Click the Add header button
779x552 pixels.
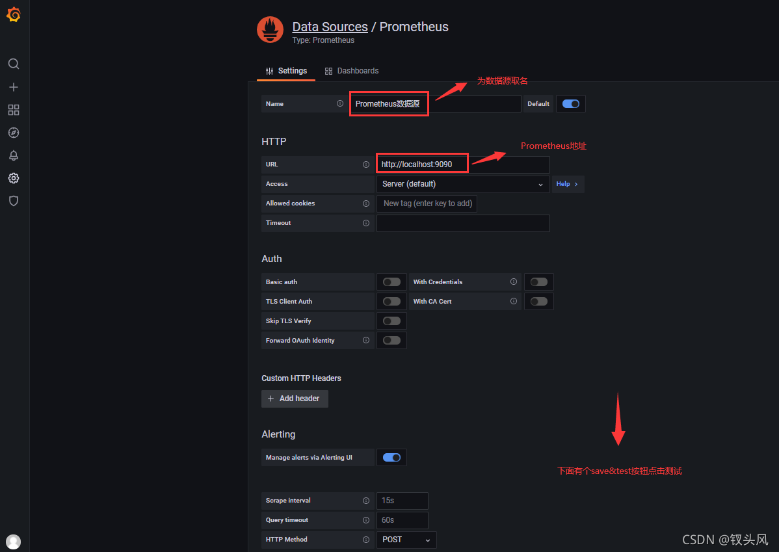[x=295, y=399]
